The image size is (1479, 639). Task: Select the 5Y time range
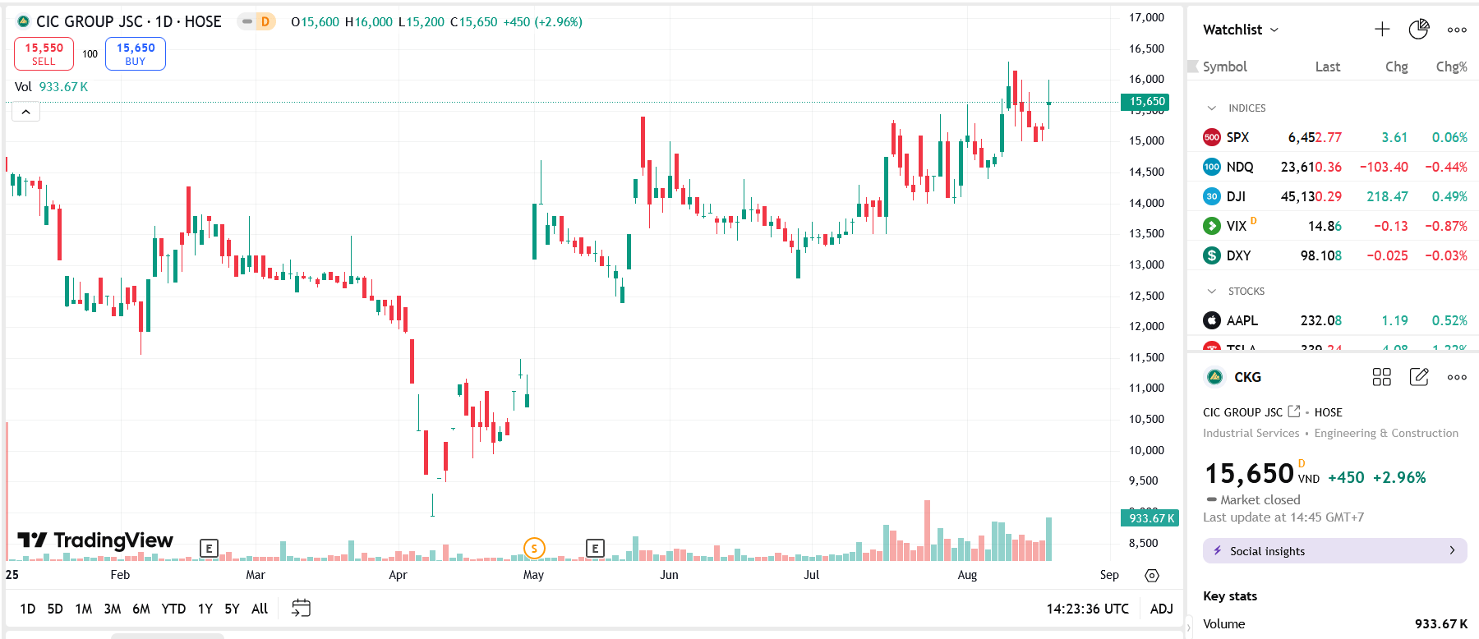[x=232, y=609]
